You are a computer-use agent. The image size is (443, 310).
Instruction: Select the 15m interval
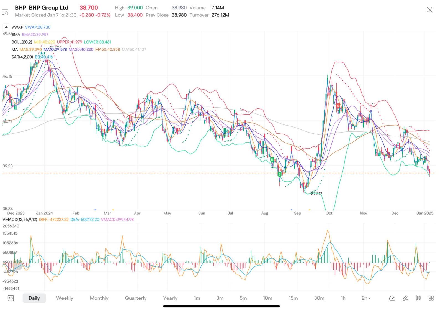coord(293,298)
